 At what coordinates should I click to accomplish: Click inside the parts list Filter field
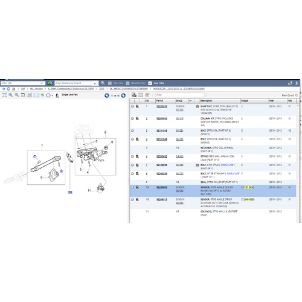tap(179, 95)
